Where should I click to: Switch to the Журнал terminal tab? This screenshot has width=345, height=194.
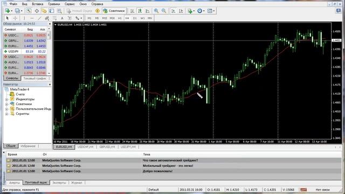77,183
